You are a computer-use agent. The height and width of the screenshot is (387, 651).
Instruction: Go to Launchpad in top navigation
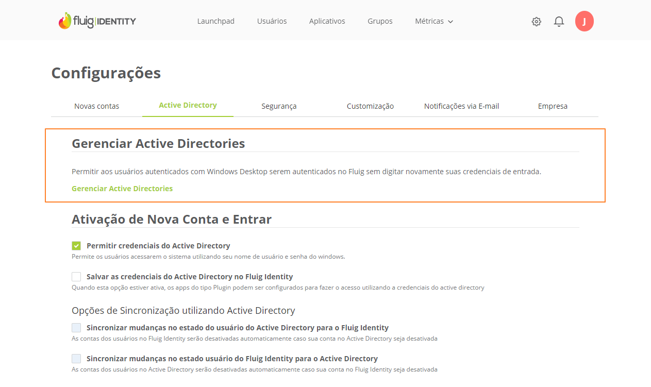tap(216, 21)
